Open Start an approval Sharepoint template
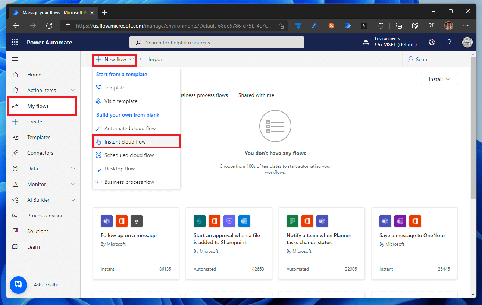Viewport: 482px width, 305px height. (229, 243)
